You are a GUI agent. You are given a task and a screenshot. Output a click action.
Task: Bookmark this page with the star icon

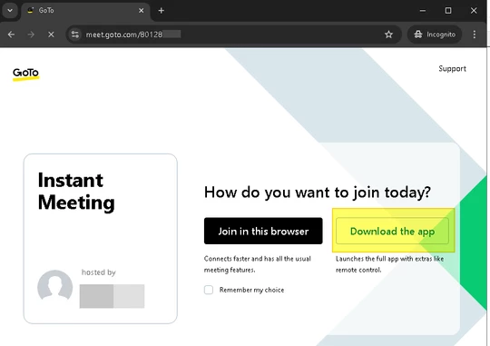(388, 35)
